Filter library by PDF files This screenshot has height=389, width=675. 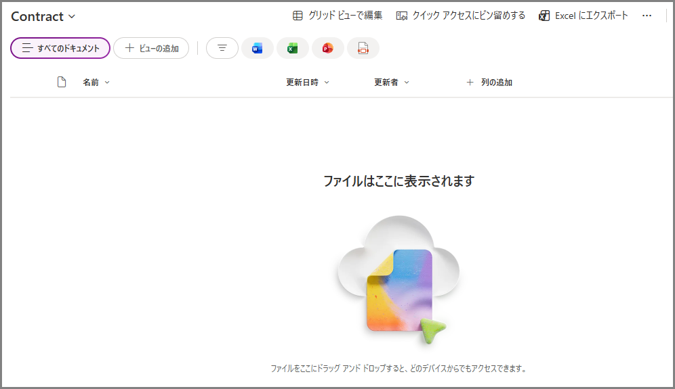coord(363,48)
